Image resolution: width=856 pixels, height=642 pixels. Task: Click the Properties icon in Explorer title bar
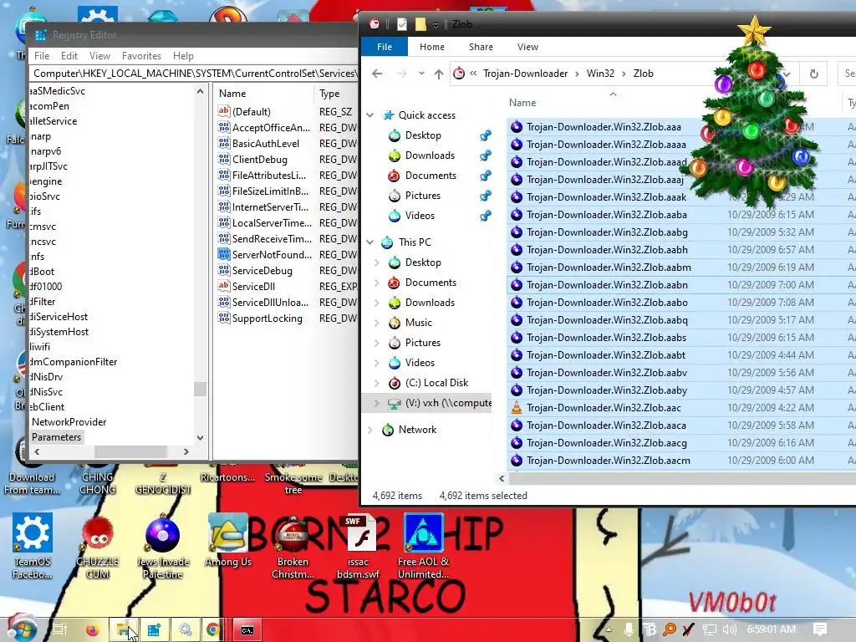pyautogui.click(x=402, y=24)
